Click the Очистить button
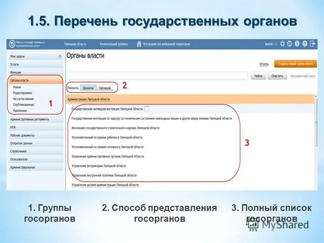 click(277, 76)
